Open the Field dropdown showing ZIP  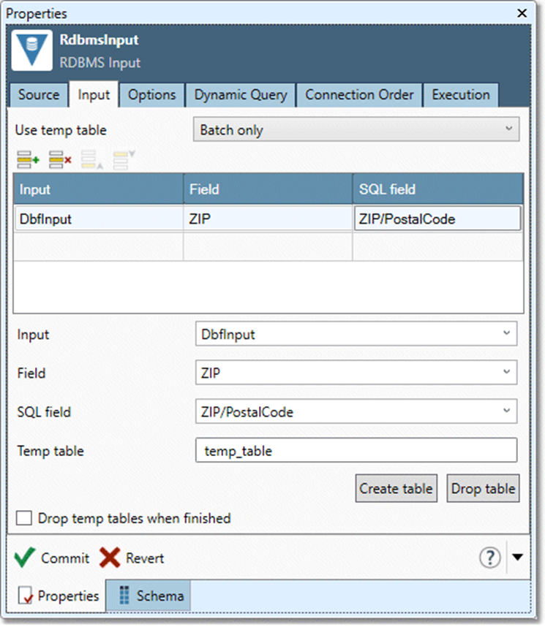tap(356, 373)
